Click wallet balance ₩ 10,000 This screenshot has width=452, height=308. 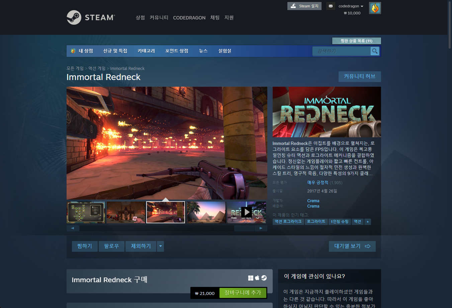(352, 13)
